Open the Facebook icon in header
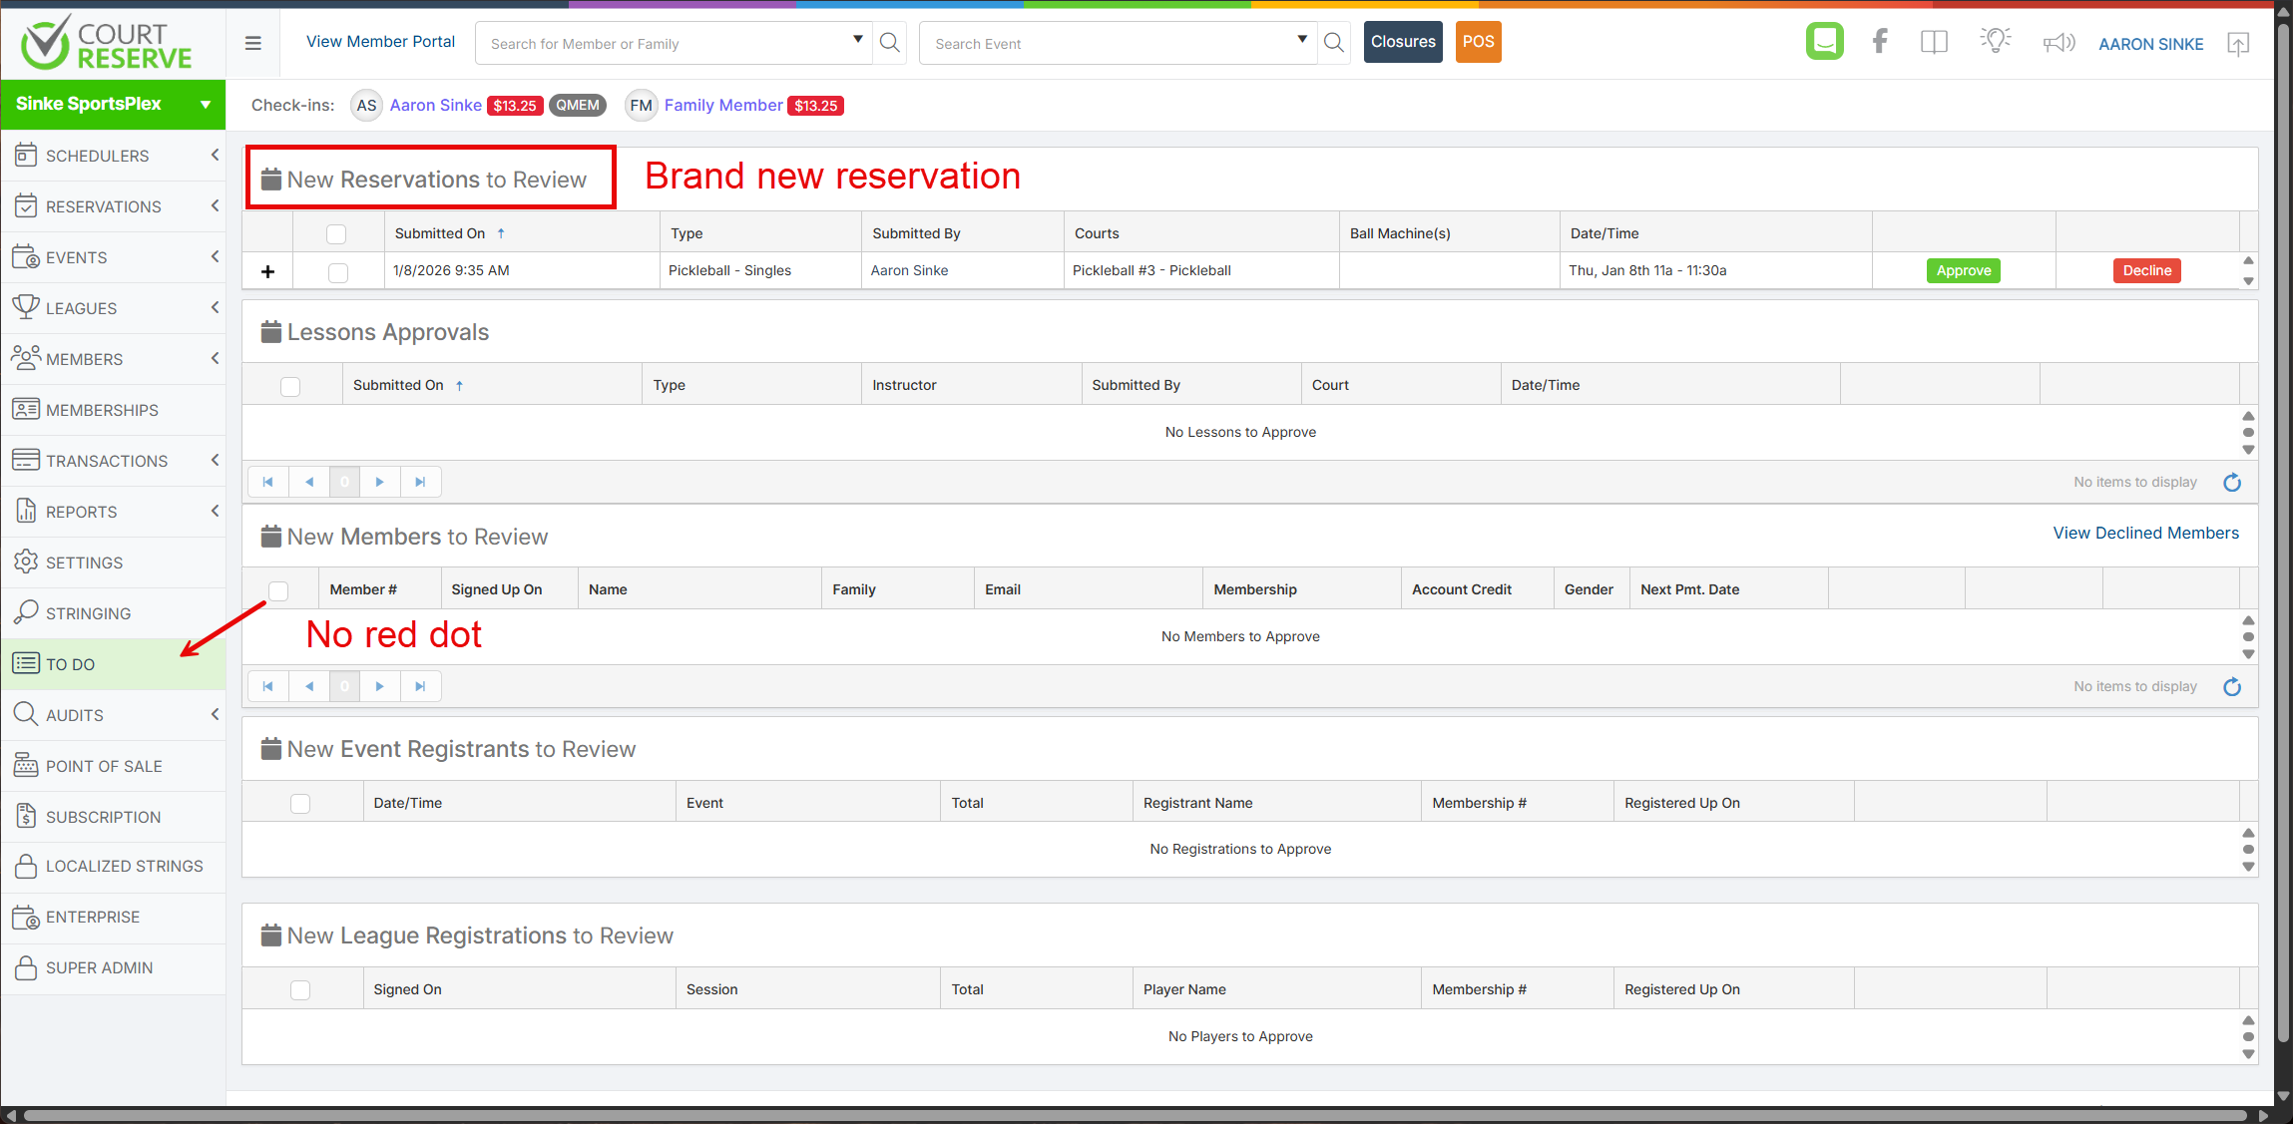This screenshot has height=1124, width=2293. (1880, 42)
